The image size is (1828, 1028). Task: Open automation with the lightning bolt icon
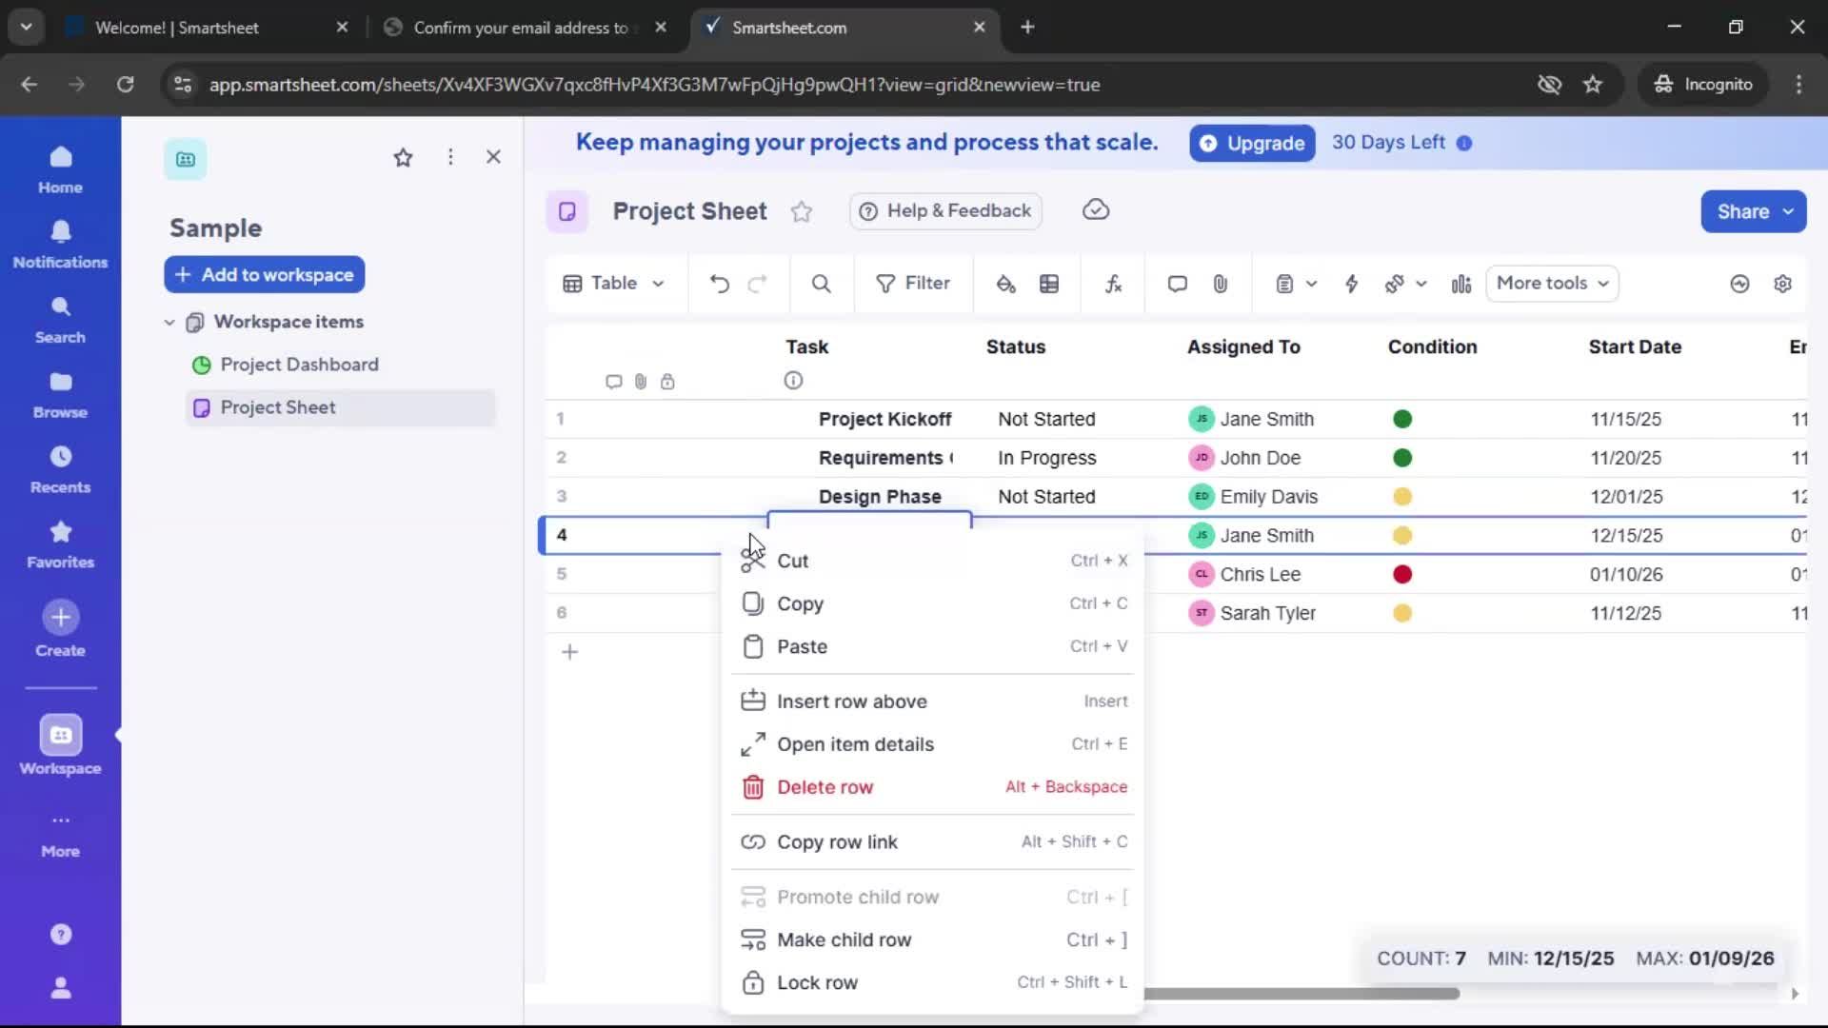(1353, 283)
